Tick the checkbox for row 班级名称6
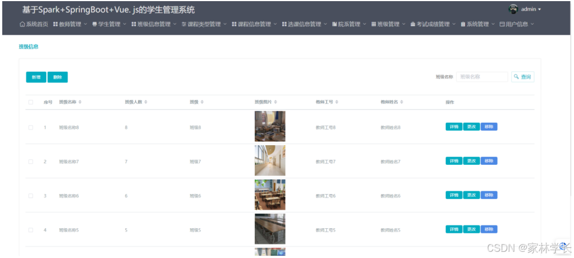The height and width of the screenshot is (258, 574). 31,196
